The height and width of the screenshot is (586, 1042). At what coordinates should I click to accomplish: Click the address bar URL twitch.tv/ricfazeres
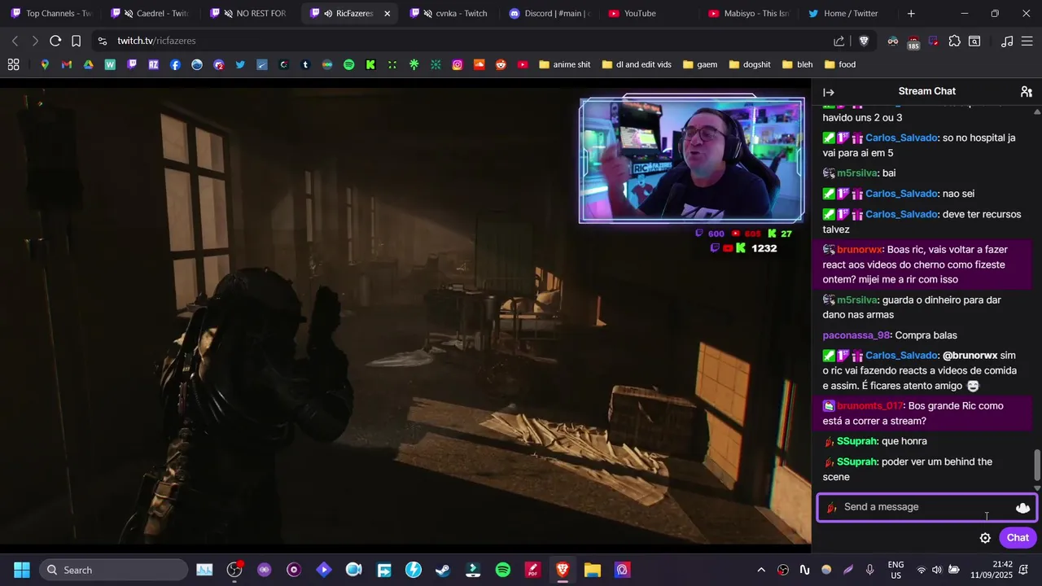tap(156, 41)
